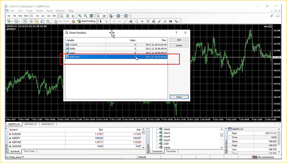Select the Trendline tool
Viewport: 287px width, 163px height.
[125, 21]
